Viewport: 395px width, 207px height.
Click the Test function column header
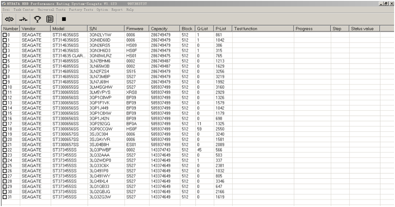263,29
